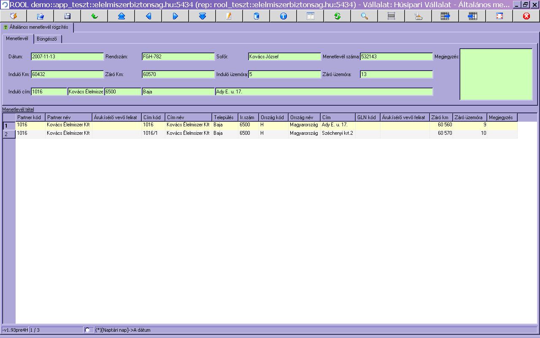The image size is (540, 338).
Task: Go to the next record with right arrow
Action: pyautogui.click(x=175, y=16)
